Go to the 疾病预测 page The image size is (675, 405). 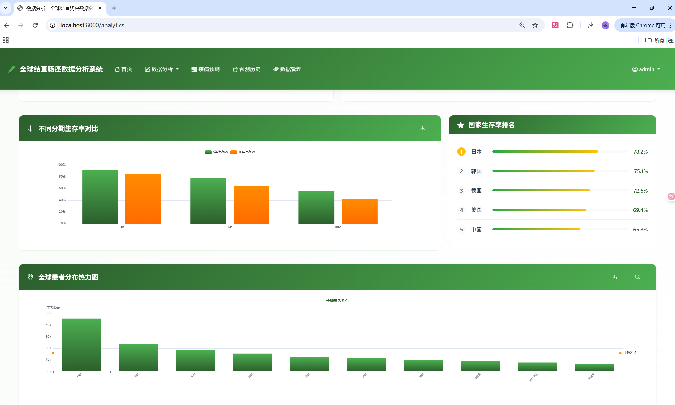coord(206,69)
